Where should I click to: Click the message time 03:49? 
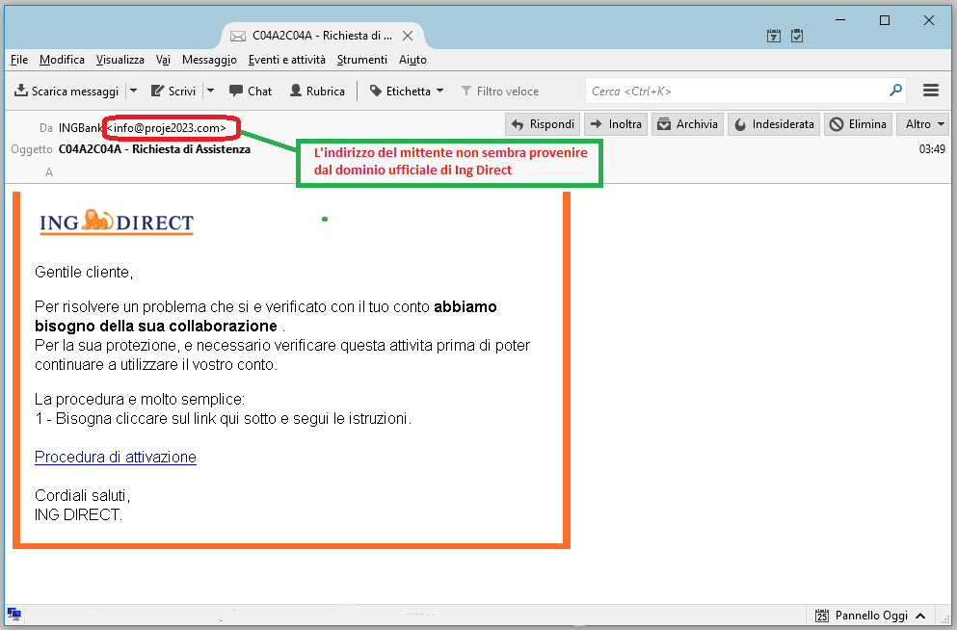932,148
